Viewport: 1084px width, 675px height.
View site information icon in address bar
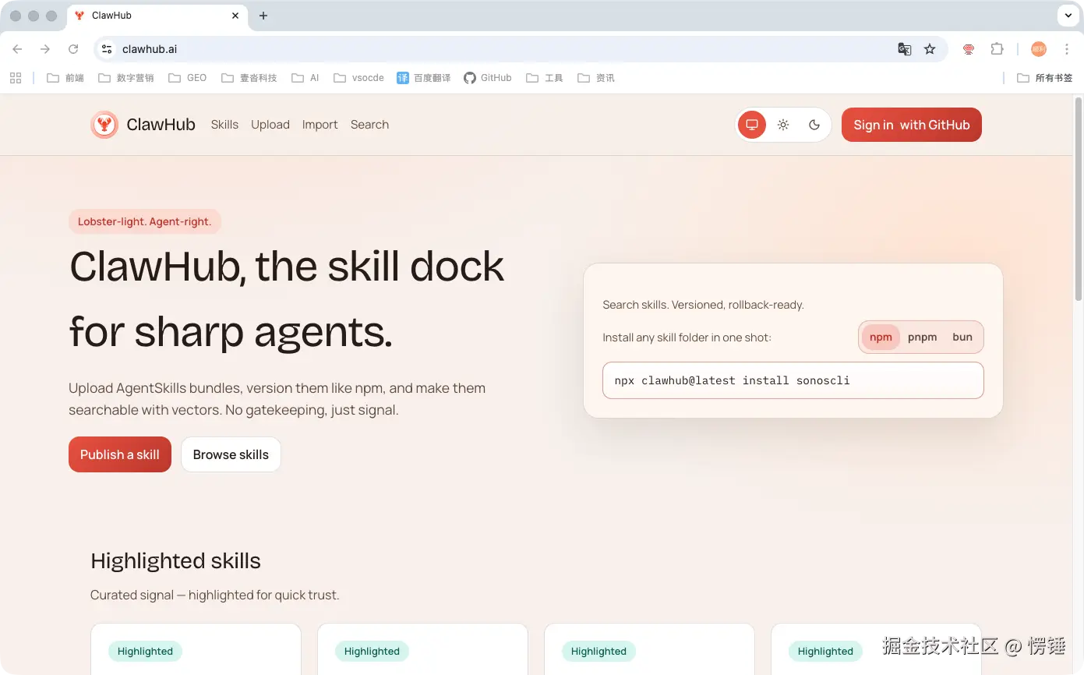(x=108, y=49)
